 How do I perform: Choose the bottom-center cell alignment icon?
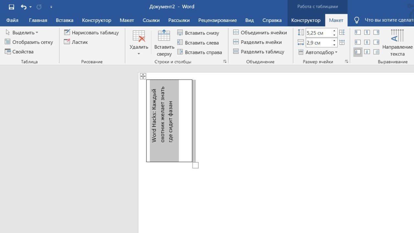coord(367,52)
